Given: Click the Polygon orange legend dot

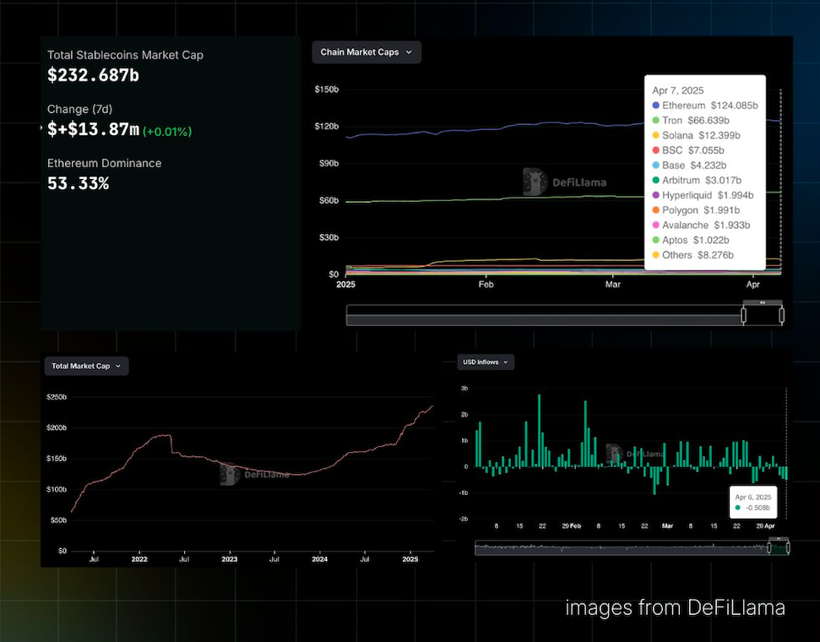Looking at the screenshot, I should (655, 210).
